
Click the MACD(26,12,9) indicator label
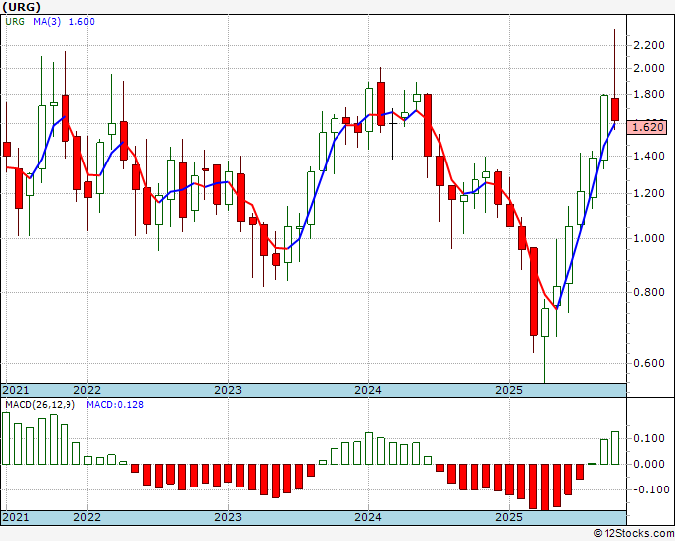tap(40, 405)
